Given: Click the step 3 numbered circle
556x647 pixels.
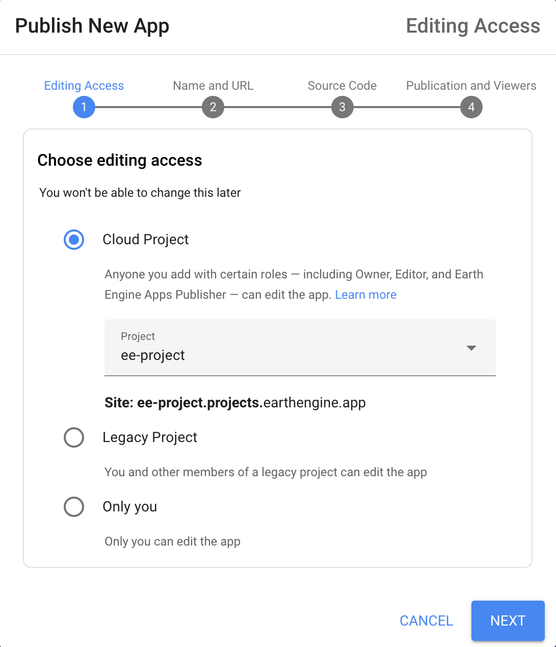Looking at the screenshot, I should tap(342, 107).
